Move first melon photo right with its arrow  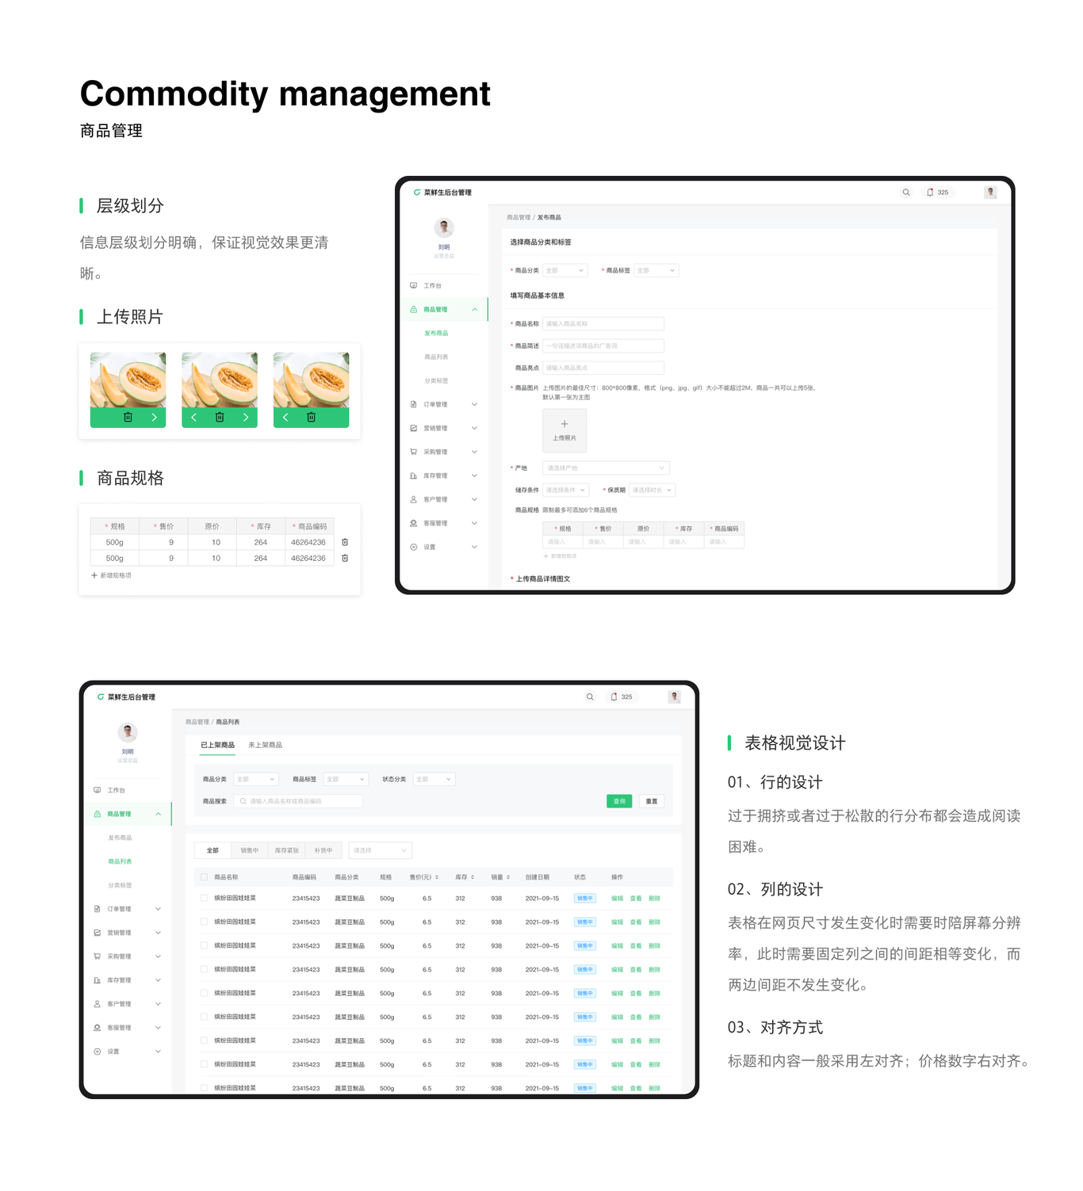[x=154, y=418]
